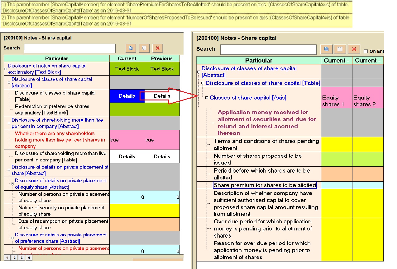Click the copy icon in right panel
Screen dimensions: 397x269
[x=326, y=49]
